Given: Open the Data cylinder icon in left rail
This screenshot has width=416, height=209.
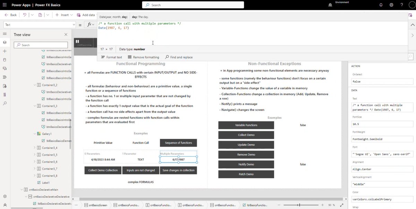Looking at the screenshot, I should tap(5, 60).
